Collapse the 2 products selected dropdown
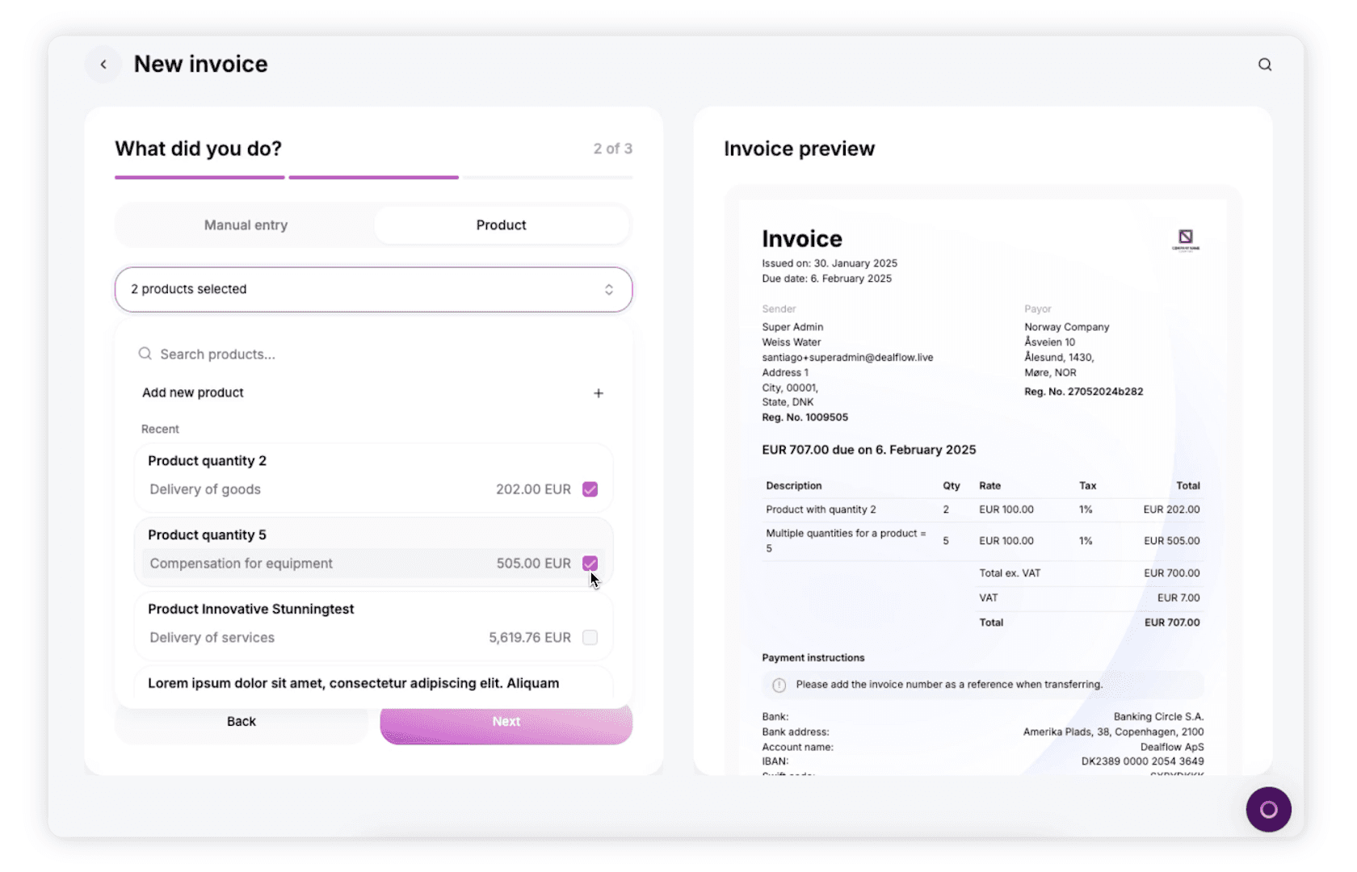 click(x=373, y=289)
